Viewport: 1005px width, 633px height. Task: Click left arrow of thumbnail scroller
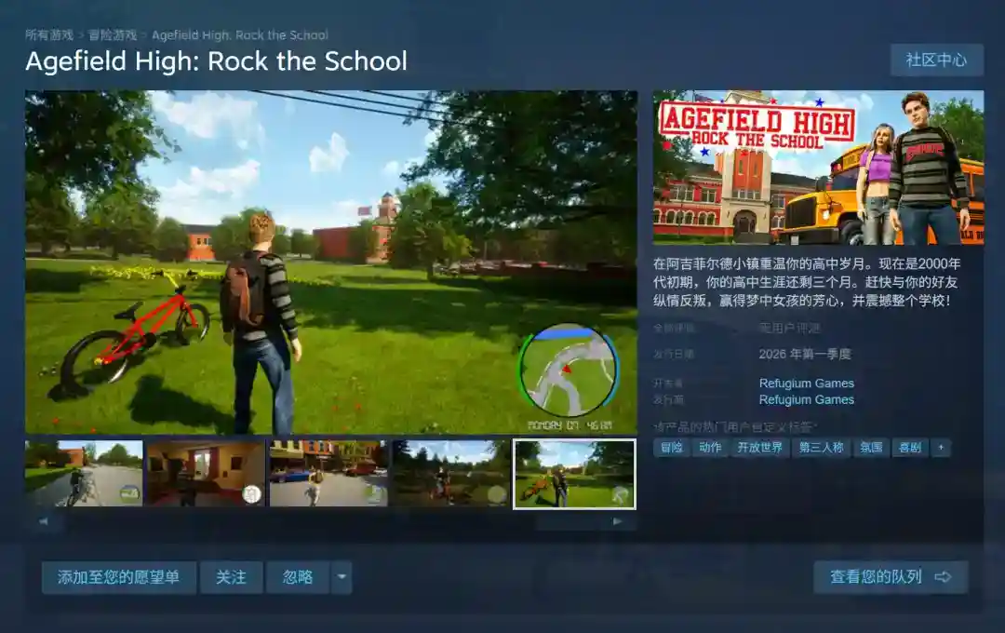[x=44, y=521]
